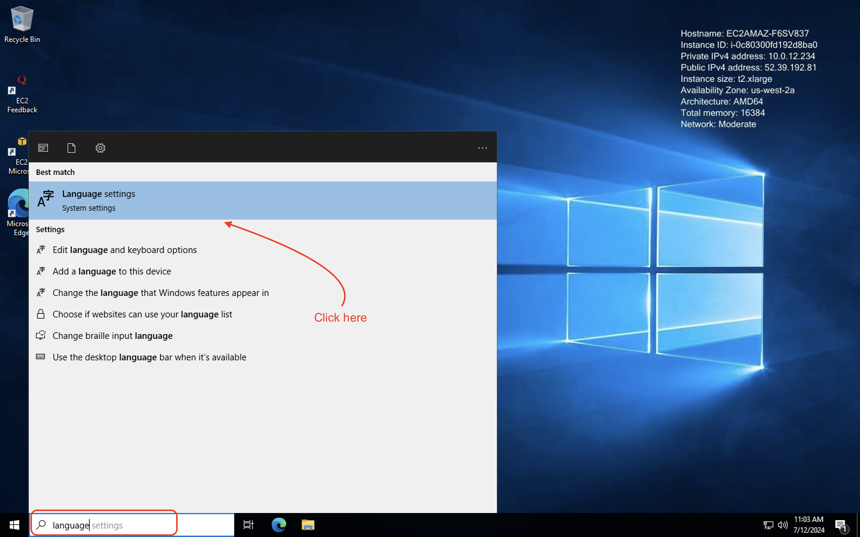The height and width of the screenshot is (537, 860).
Task: Open Change the language Windows features appear in
Action: click(x=161, y=293)
